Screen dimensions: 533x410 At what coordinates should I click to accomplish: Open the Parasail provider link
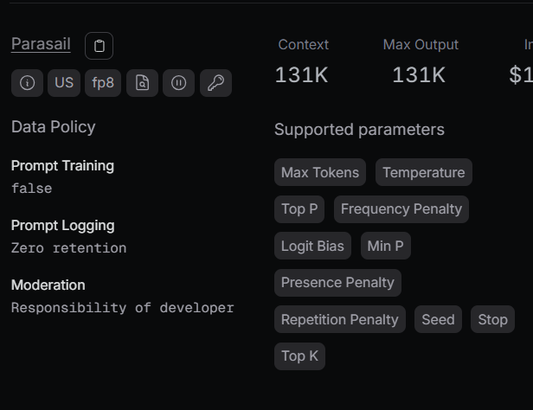click(41, 44)
